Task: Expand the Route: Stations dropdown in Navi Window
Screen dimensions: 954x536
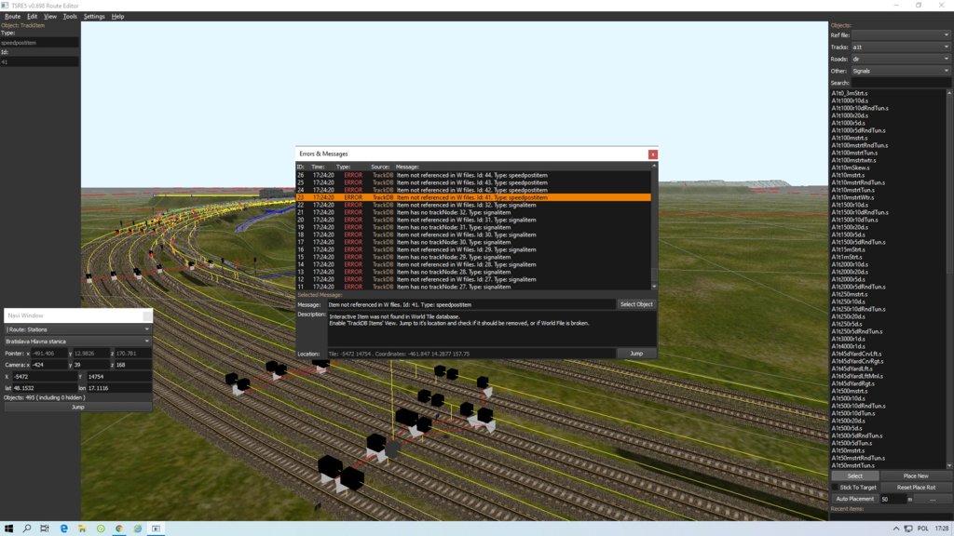Action: [x=78, y=328]
